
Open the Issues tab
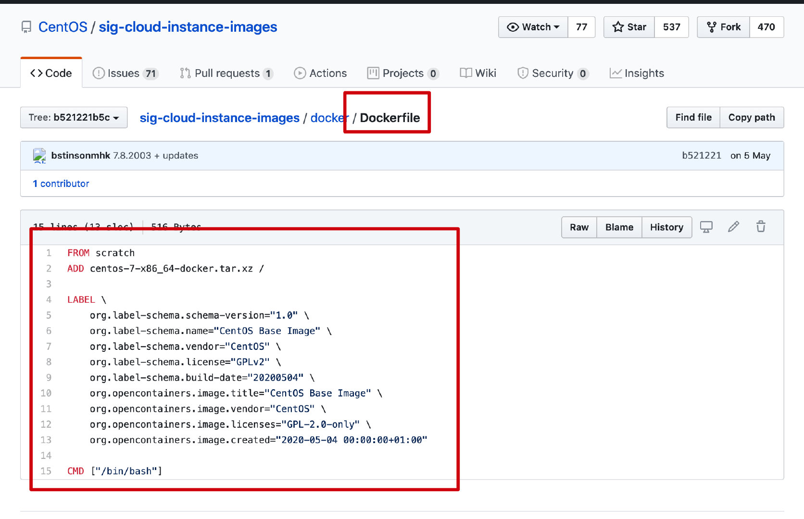pyautogui.click(x=125, y=73)
